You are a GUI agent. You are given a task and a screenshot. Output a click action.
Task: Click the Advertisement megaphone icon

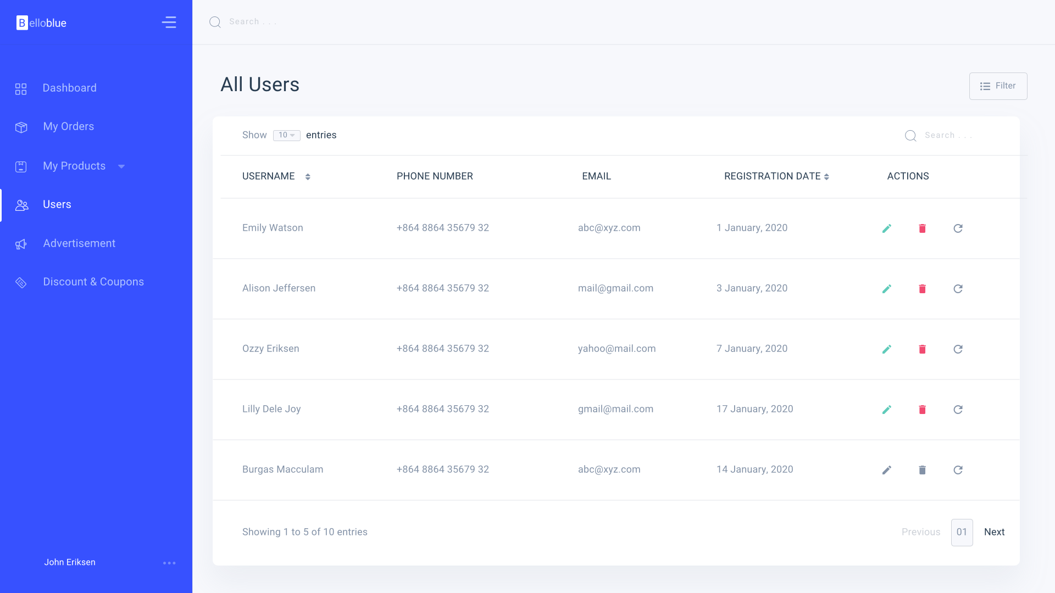[21, 244]
